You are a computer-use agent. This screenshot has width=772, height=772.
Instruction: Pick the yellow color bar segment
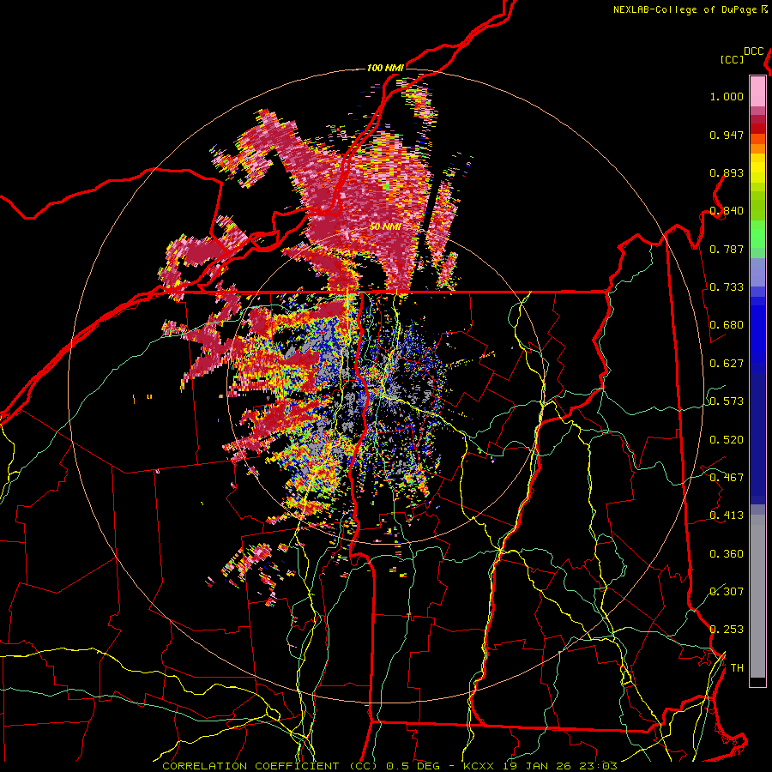tap(757, 168)
